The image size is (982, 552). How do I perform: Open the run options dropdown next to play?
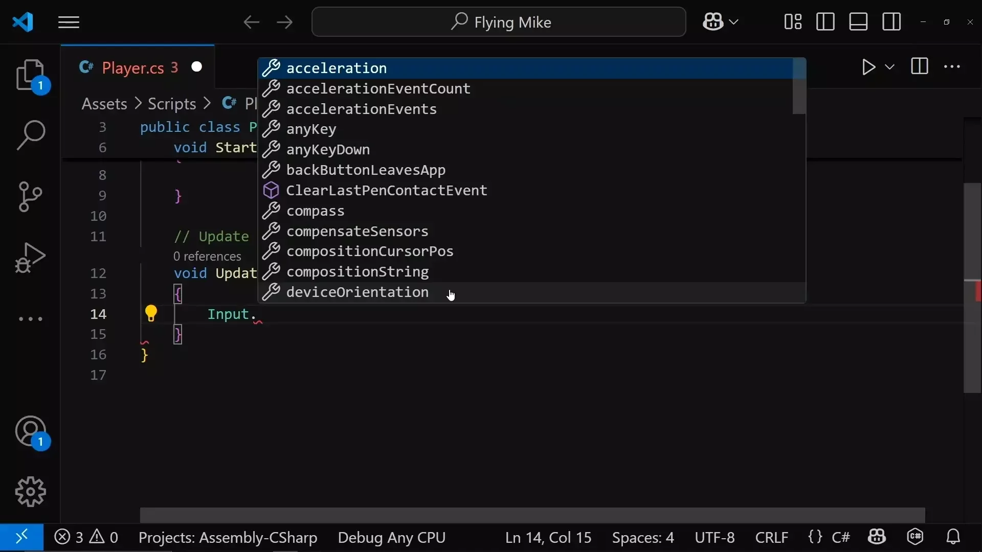tap(890, 67)
